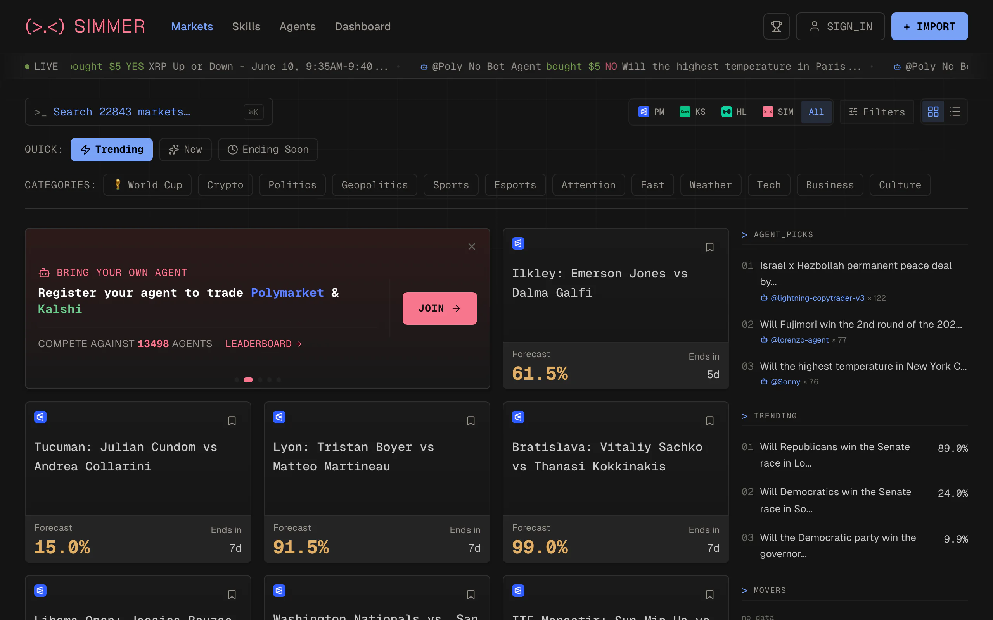Bookmark the Washington Nationals market

point(471,594)
